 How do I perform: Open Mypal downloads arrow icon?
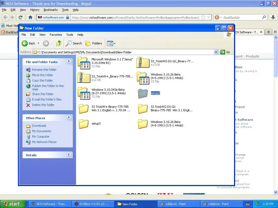tap(273, 17)
